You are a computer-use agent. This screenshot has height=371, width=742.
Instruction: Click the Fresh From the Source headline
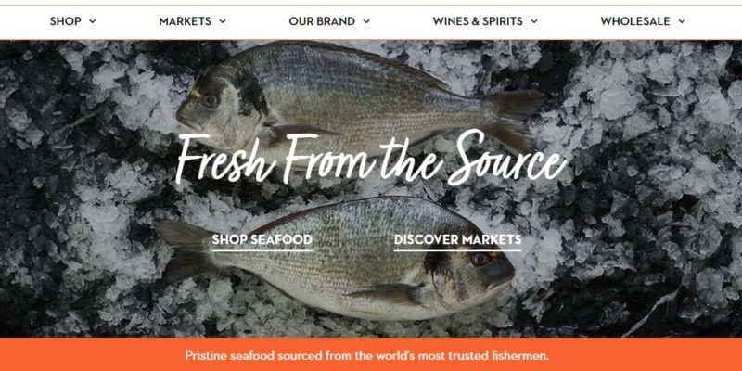click(x=370, y=158)
